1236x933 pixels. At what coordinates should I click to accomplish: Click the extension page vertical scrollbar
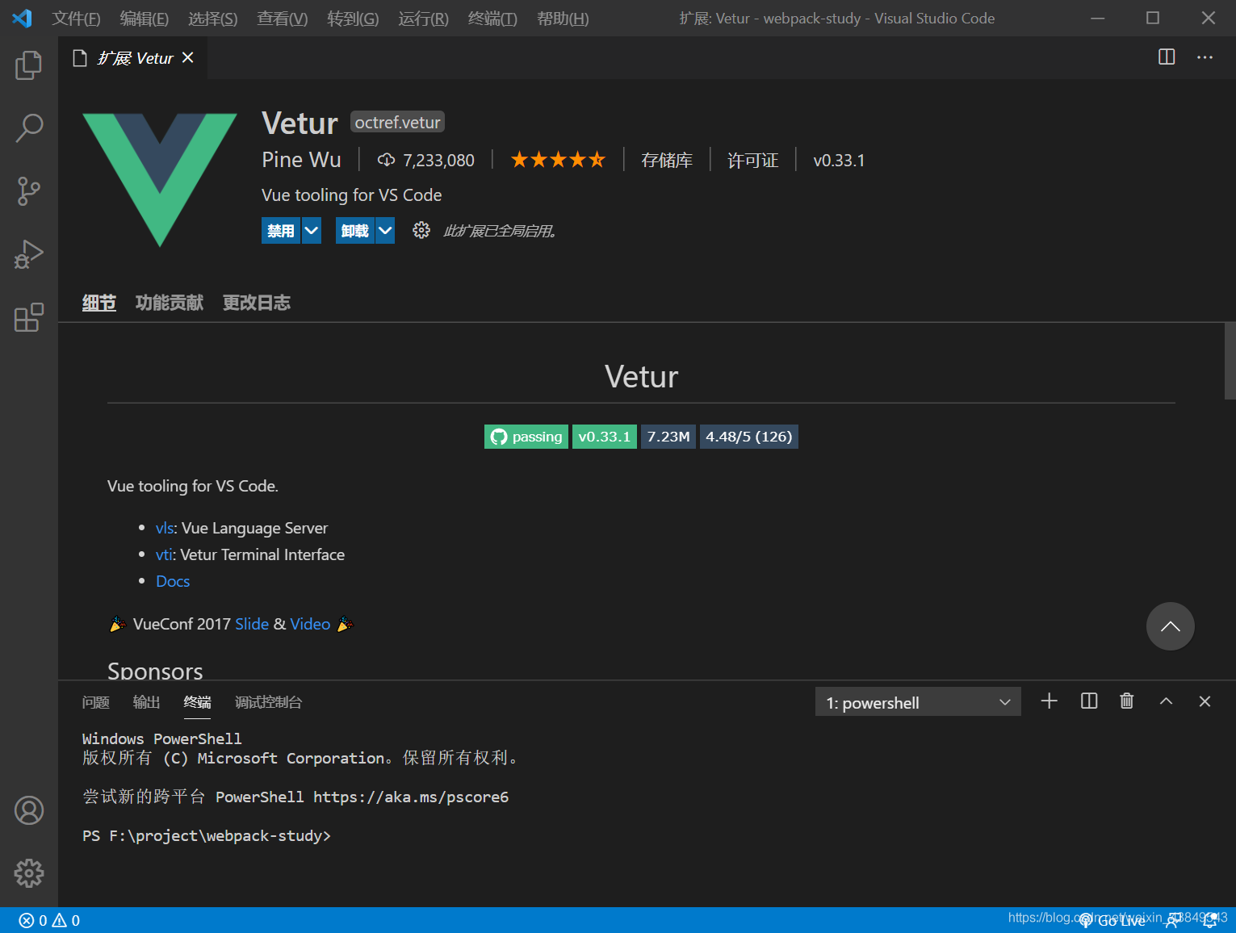point(1230,361)
